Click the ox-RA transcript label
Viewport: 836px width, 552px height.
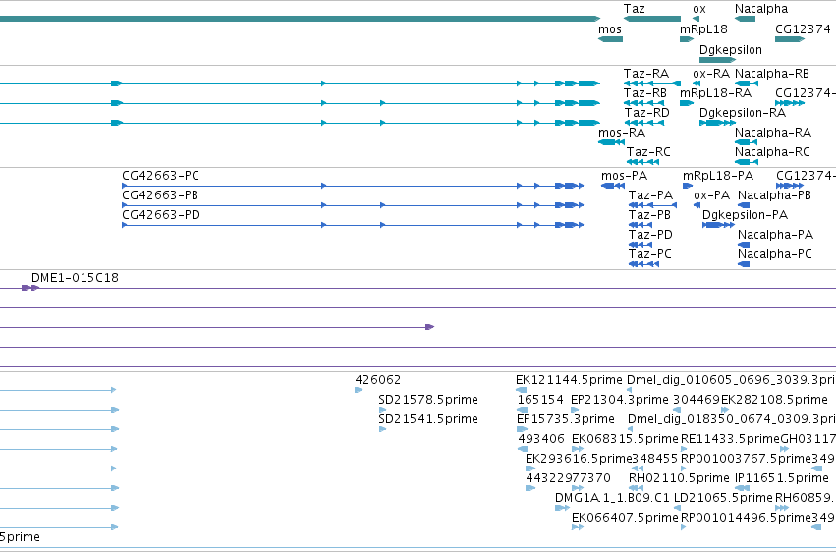point(710,74)
